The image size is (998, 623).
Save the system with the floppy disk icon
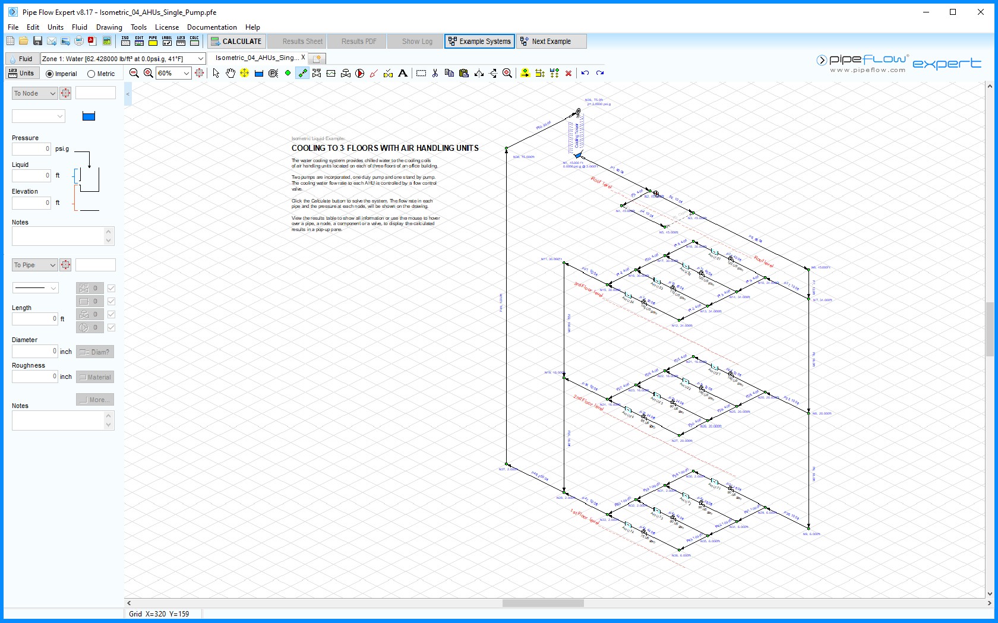coord(37,41)
